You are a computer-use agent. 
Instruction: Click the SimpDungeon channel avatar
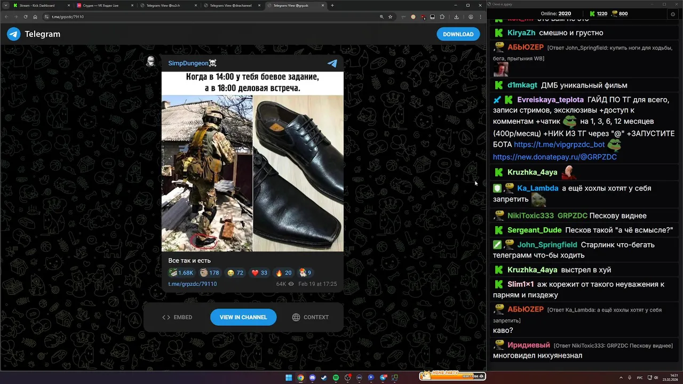pyautogui.click(x=151, y=62)
